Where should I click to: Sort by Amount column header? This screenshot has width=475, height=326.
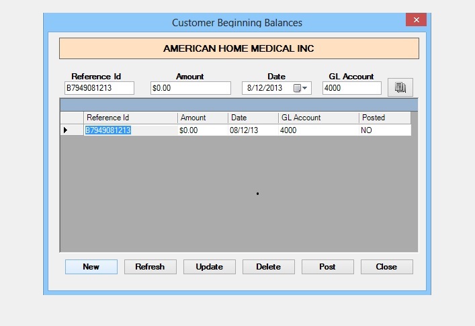click(203, 118)
